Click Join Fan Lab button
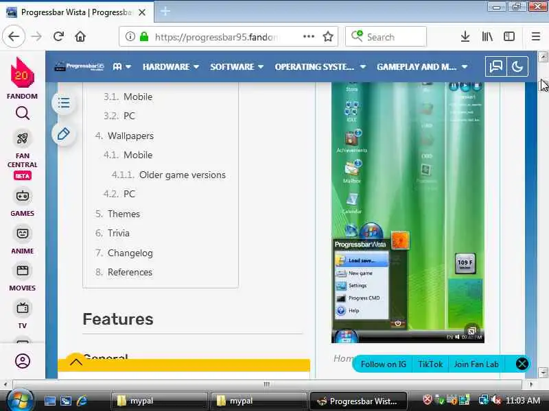The image size is (549, 411). [x=476, y=364]
